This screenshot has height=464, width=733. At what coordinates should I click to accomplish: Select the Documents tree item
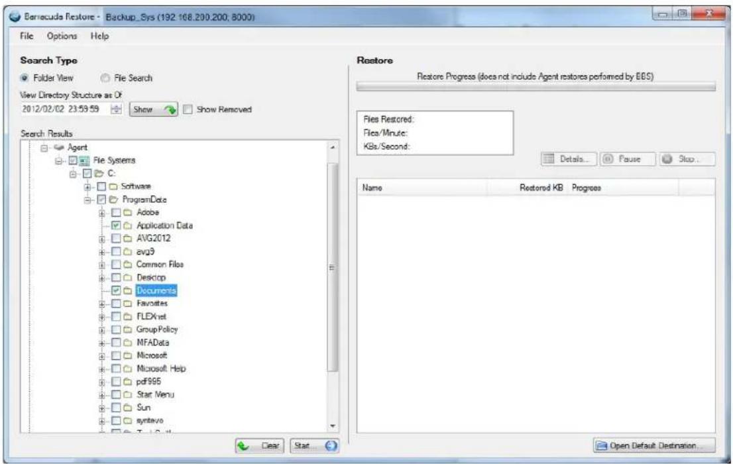(x=156, y=290)
